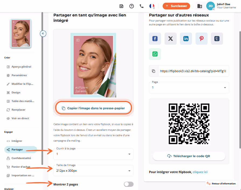Open the help question mark icon
This screenshot has height=190, width=241.
[132, 6]
